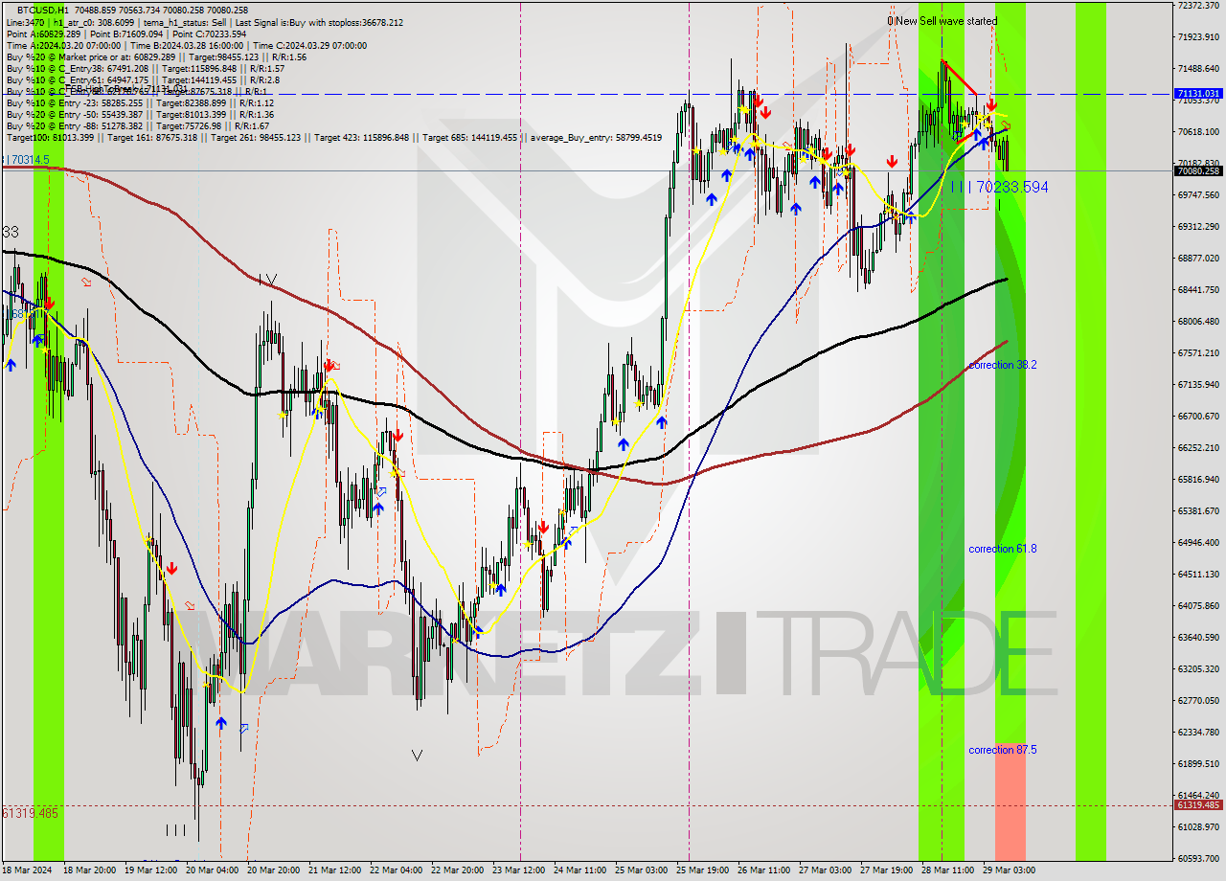
Task: Click the 68877.020 price axis value
Action: pos(1198,258)
